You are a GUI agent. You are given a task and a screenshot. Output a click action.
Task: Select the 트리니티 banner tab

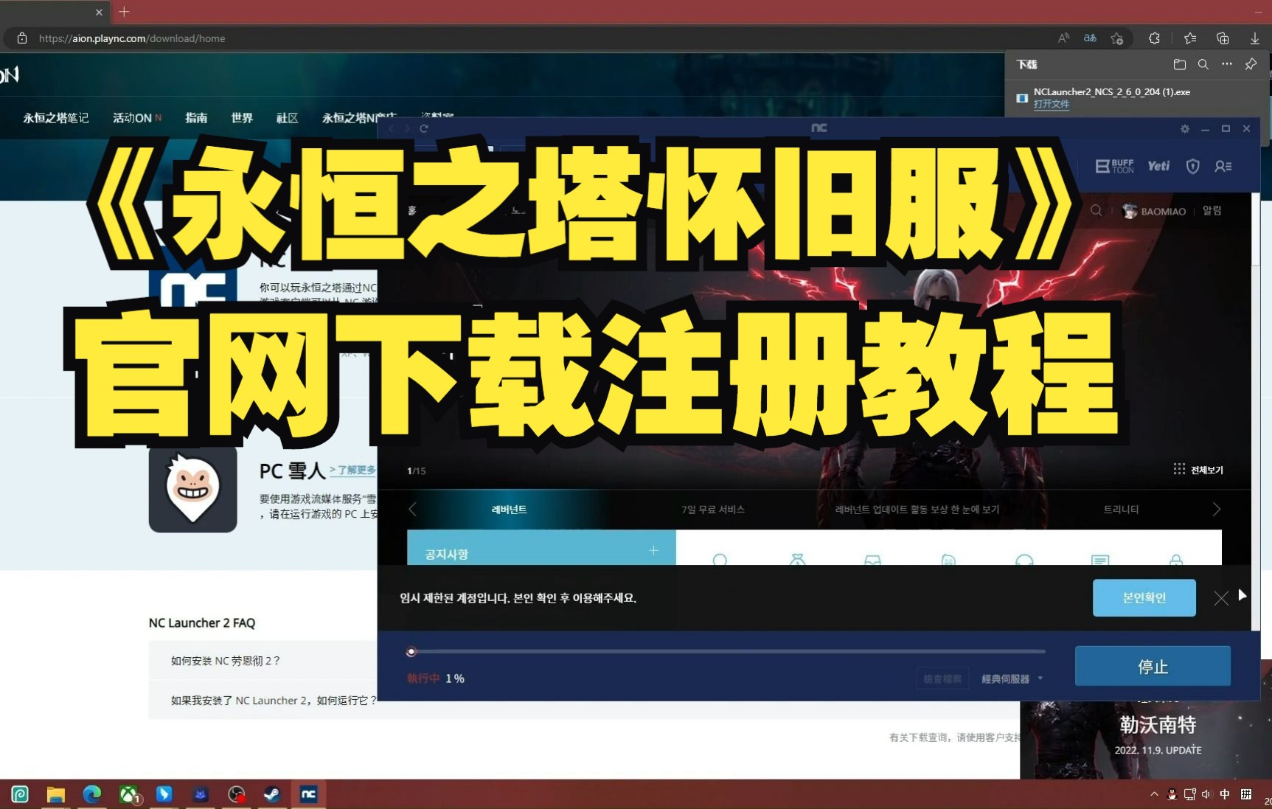(1121, 510)
